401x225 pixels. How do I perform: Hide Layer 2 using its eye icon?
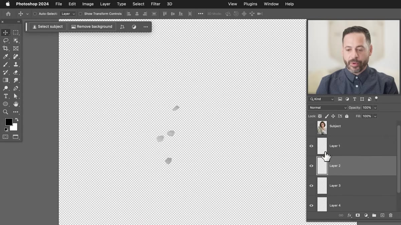click(x=311, y=166)
